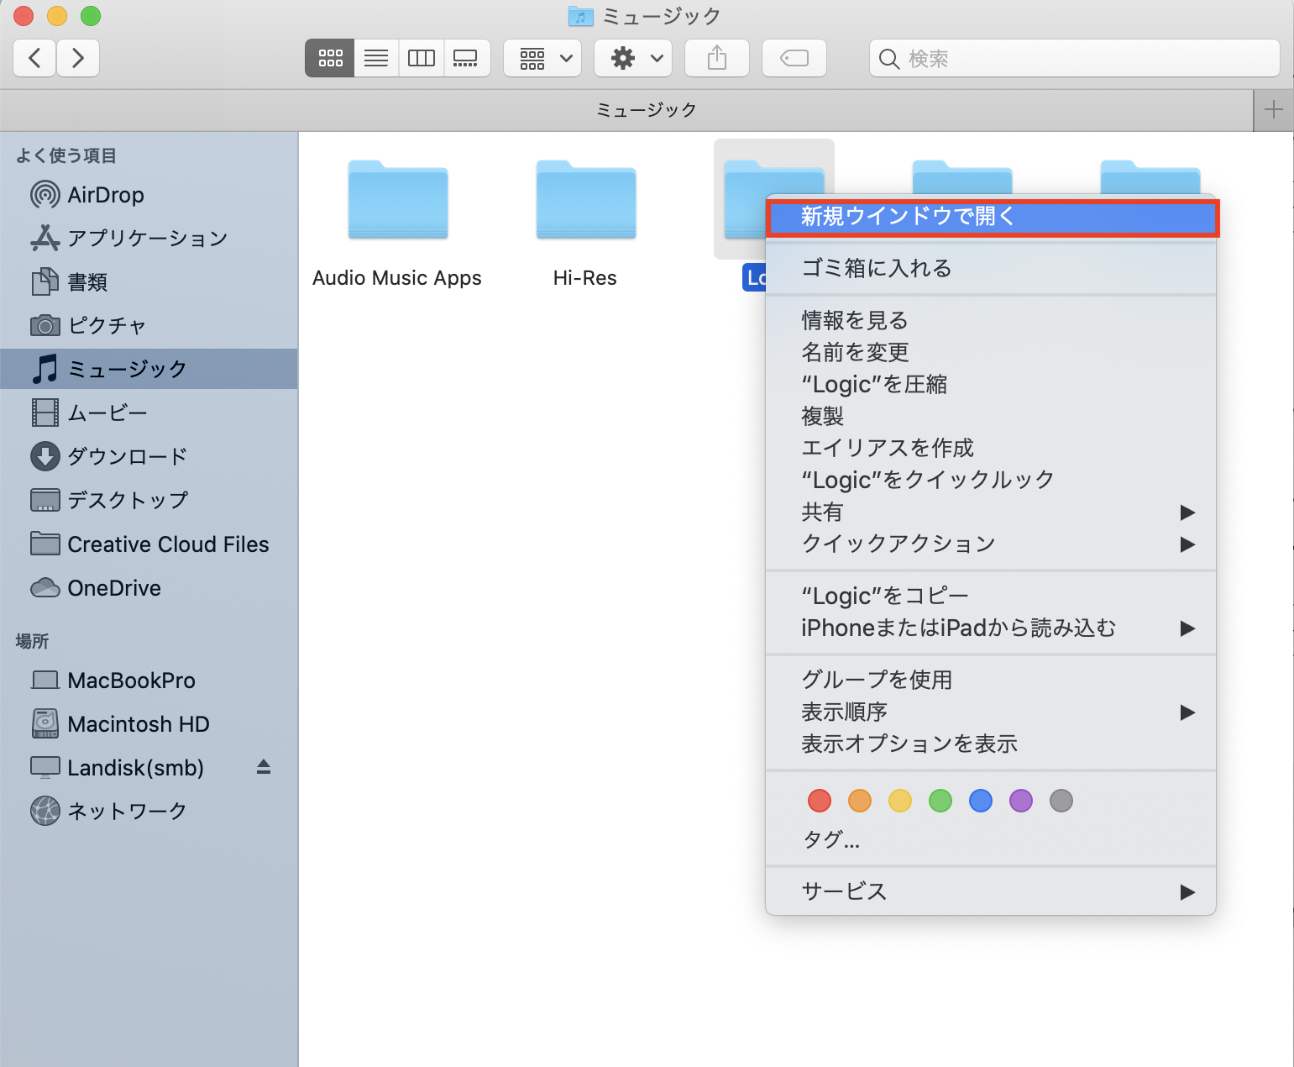Select ゴミ箱に入れる menu entry

pyautogui.click(x=877, y=268)
